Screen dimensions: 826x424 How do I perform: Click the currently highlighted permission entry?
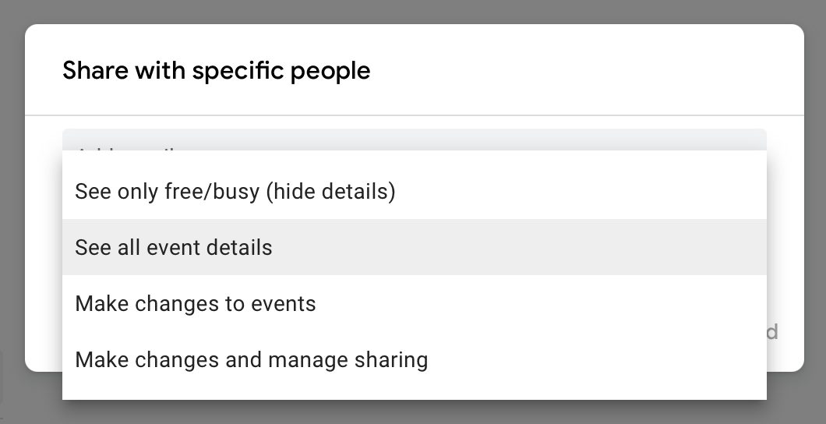[x=174, y=247]
